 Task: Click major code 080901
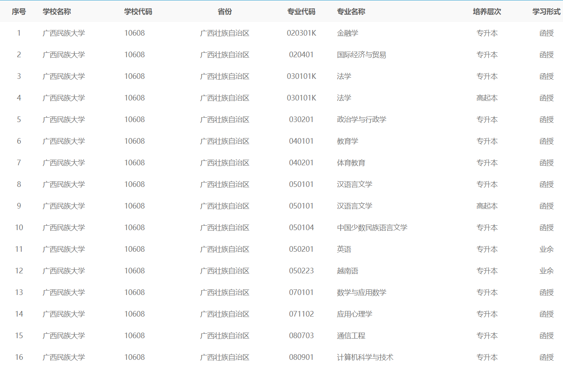click(301, 357)
